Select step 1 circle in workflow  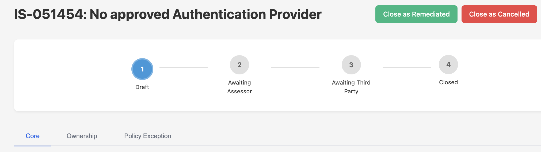[x=142, y=69]
